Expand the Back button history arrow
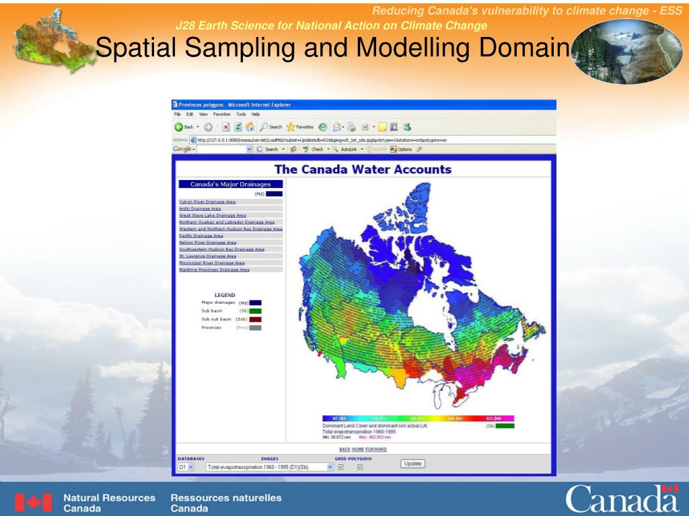The width and height of the screenshot is (689, 516). 198,127
